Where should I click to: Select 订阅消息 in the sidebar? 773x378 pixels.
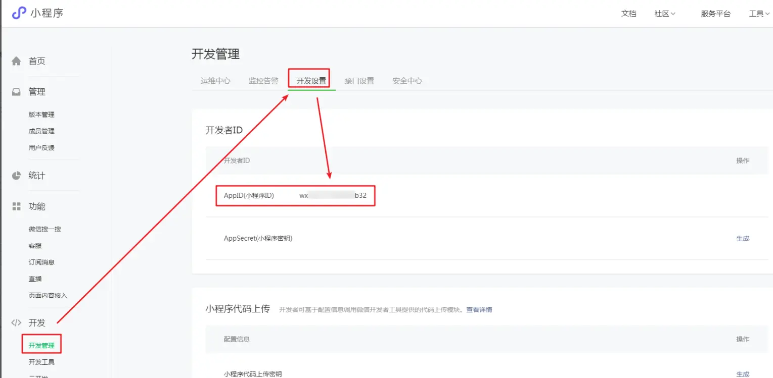pos(41,262)
